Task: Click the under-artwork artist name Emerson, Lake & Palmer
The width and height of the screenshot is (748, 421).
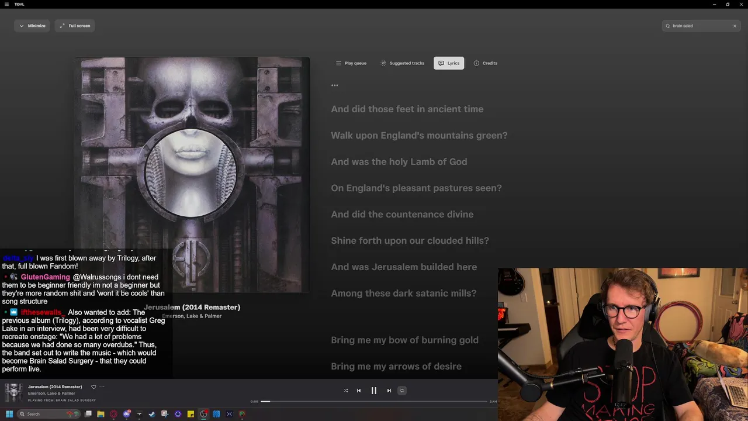Action: [x=192, y=316]
